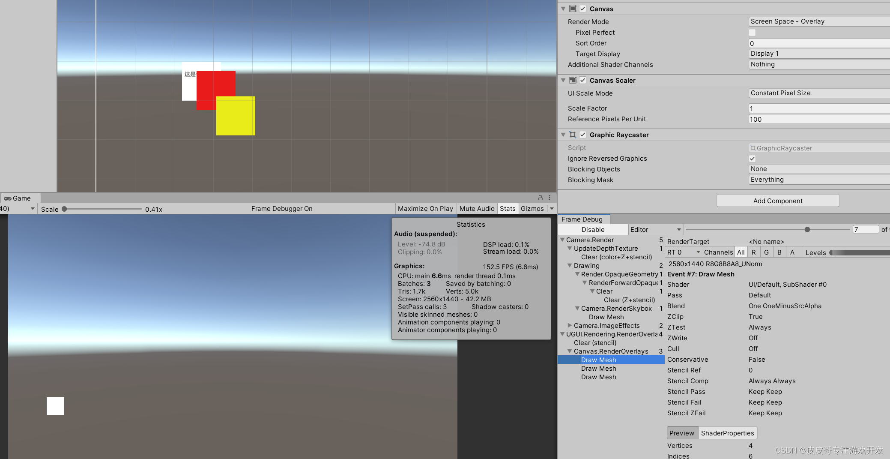The width and height of the screenshot is (890, 459).
Task: Open the Game view three-dot options menu
Action: point(550,198)
